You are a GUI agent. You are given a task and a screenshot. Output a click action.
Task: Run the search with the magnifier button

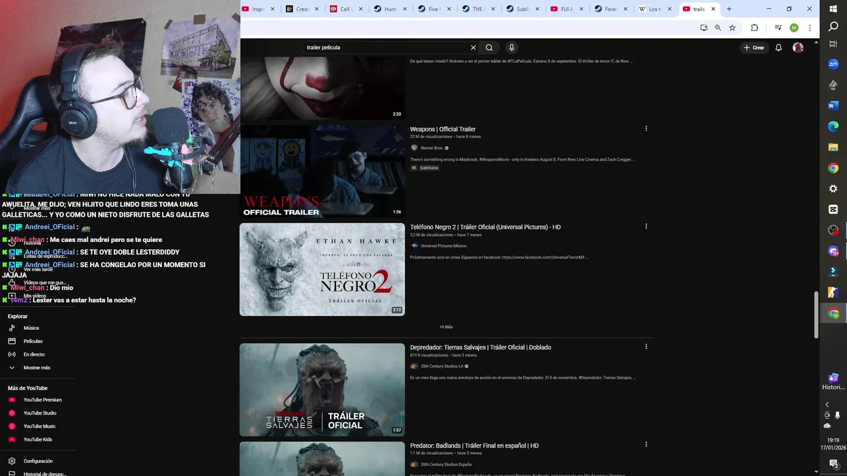tap(489, 48)
